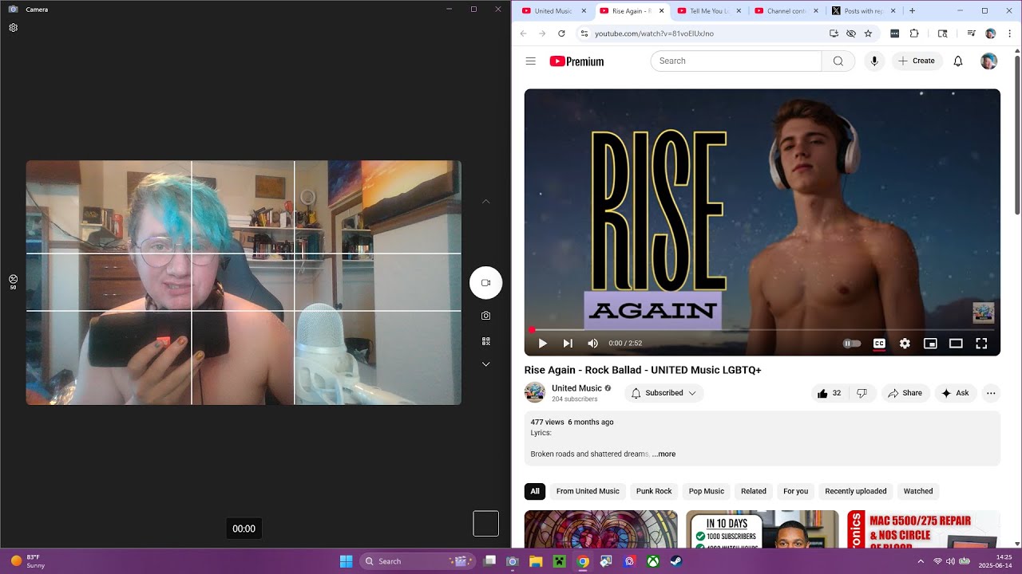Like the video with 32 likes
This screenshot has height=574, width=1022.
click(x=830, y=393)
